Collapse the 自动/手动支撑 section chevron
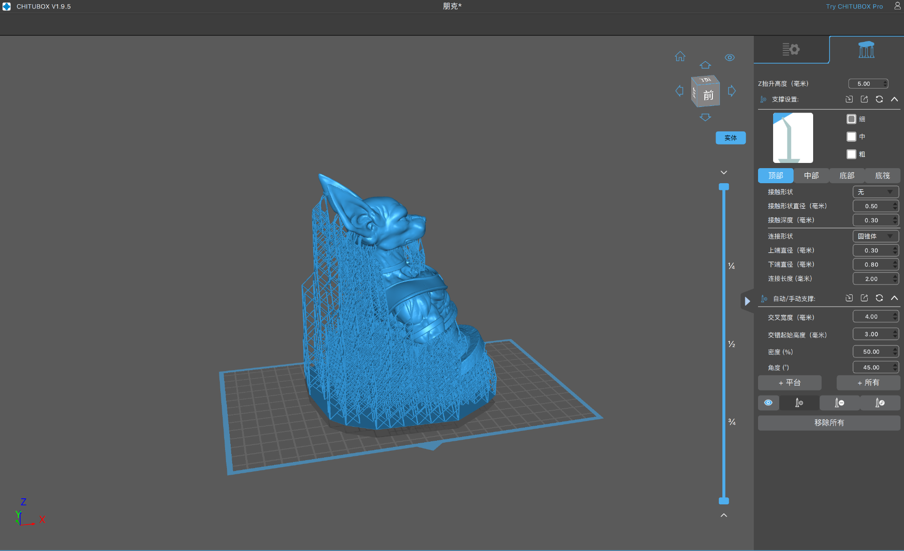Screen dimensions: 904x551 click(x=894, y=298)
